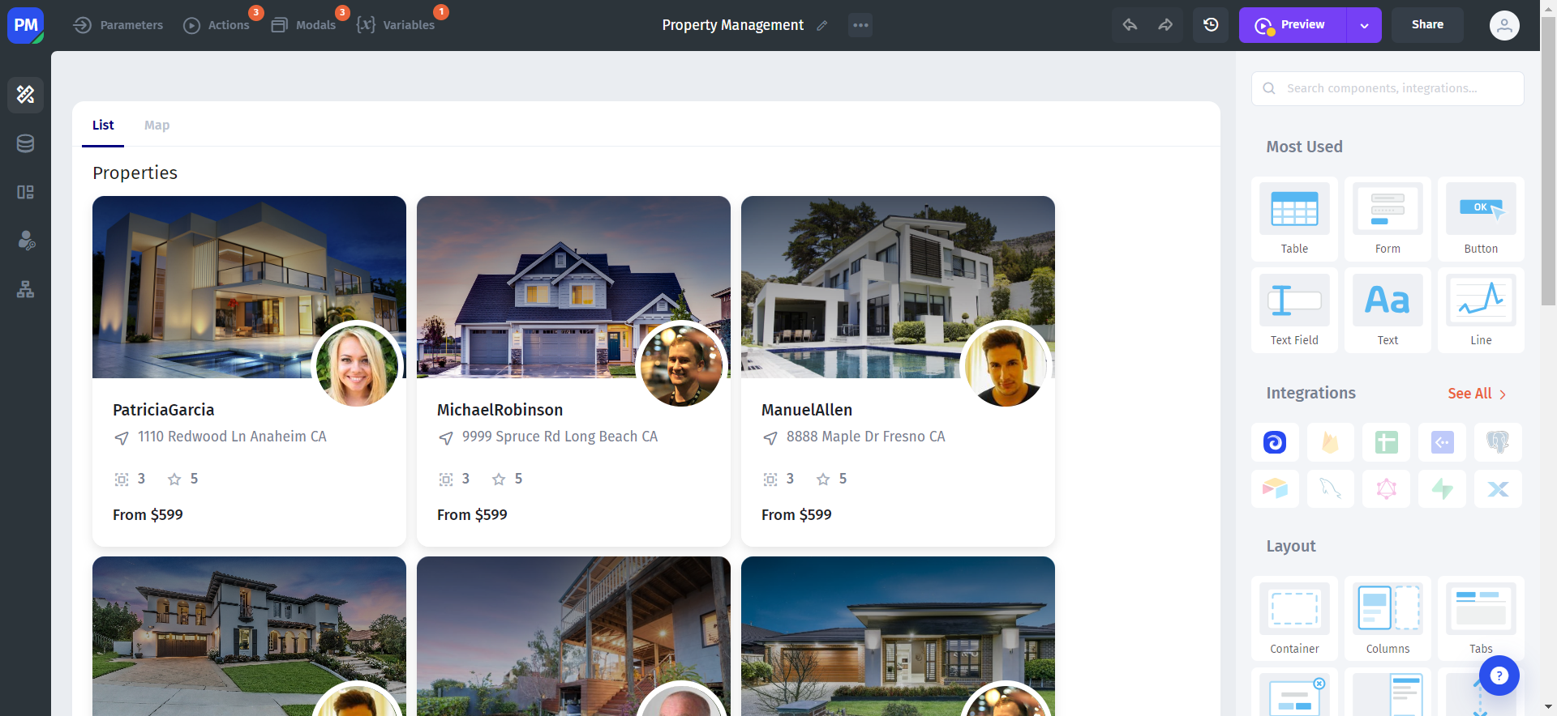Screen dimensions: 1557x716
Task: Click PatriciaGarcia's avatar photo
Action: pos(357,365)
